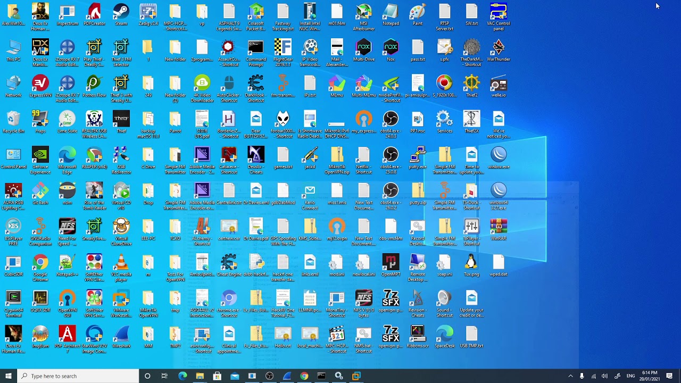The image size is (681, 383).
Task: Open the ExpressVPN shortcut
Action: coord(40,87)
